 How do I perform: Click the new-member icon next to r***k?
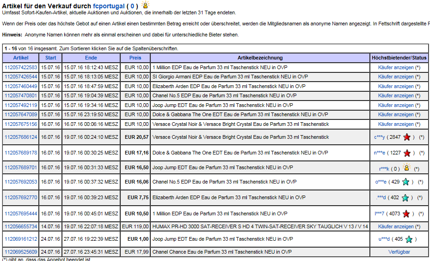pyautogui.click(x=406, y=167)
